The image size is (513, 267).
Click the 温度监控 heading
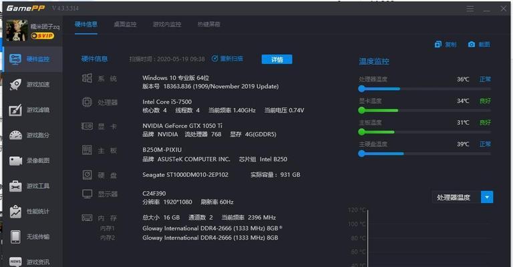(x=374, y=61)
